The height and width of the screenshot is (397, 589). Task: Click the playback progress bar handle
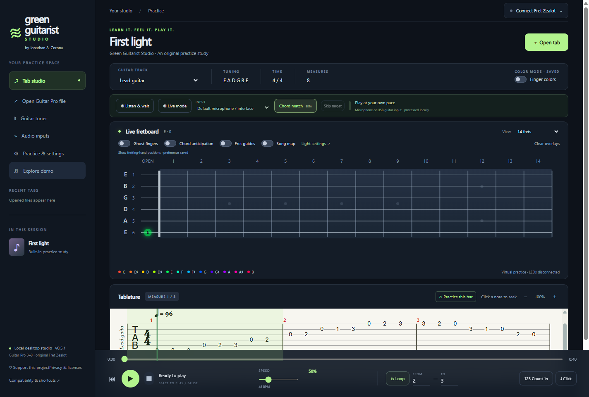click(125, 359)
